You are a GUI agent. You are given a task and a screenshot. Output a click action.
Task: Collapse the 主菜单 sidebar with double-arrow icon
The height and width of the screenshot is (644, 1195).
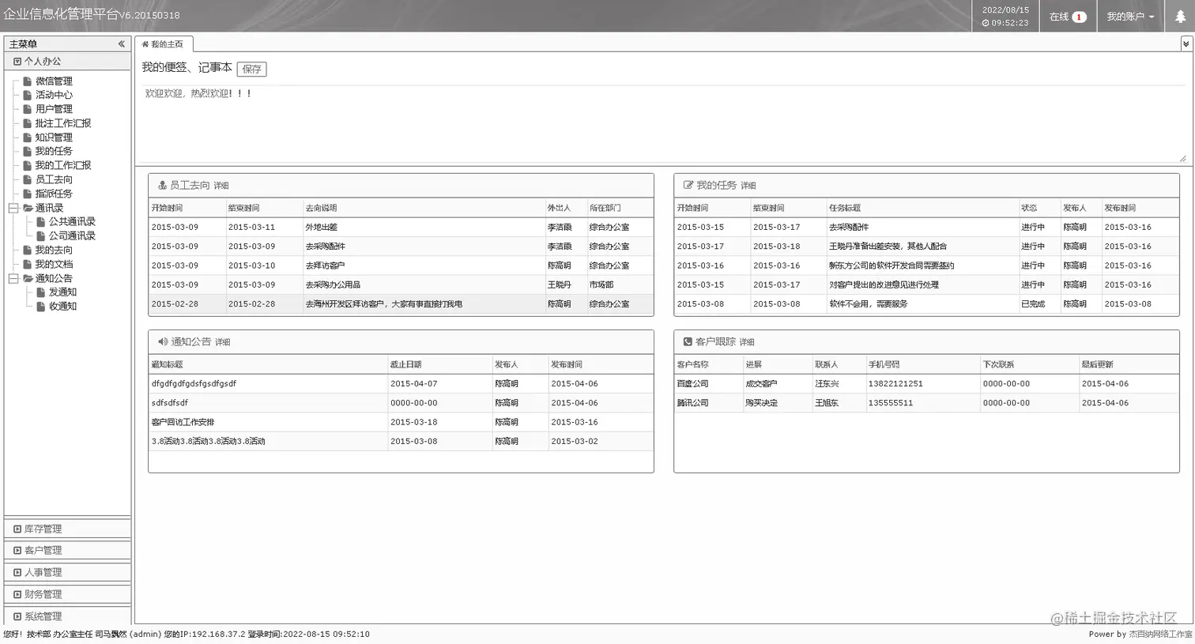tap(121, 44)
